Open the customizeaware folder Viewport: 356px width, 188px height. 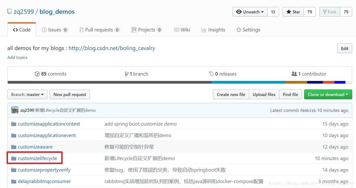[x=35, y=147]
